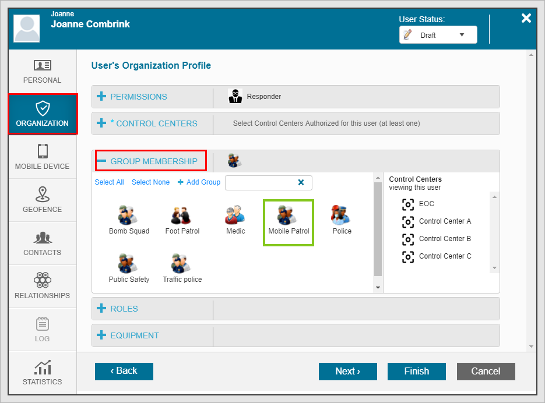Open the Geofence section in sidebar

(42, 200)
